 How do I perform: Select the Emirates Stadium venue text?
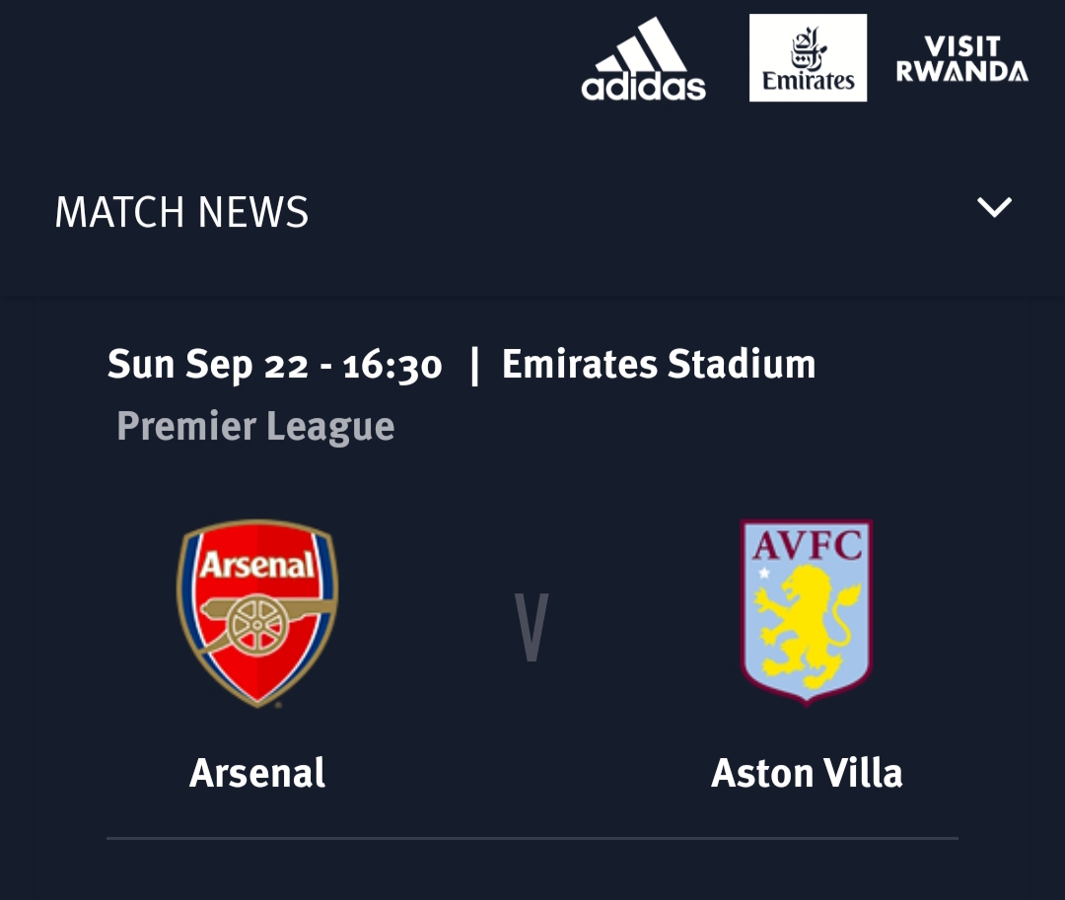pos(659,365)
